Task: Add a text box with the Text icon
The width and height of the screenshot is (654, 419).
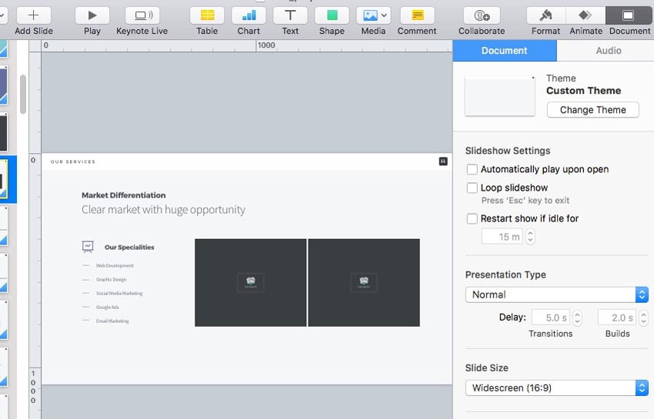Action: click(290, 15)
